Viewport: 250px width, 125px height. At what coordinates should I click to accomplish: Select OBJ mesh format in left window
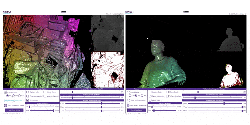pyautogui.click(x=13, y=96)
